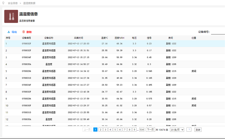
Task: Click the page number jump input box
Action: coord(189,129)
